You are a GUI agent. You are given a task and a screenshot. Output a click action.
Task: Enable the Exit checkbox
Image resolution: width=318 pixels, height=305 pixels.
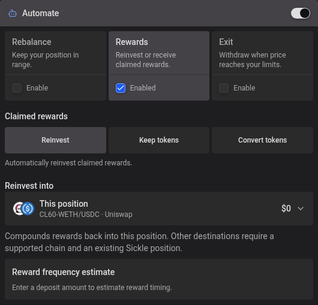[224, 88]
